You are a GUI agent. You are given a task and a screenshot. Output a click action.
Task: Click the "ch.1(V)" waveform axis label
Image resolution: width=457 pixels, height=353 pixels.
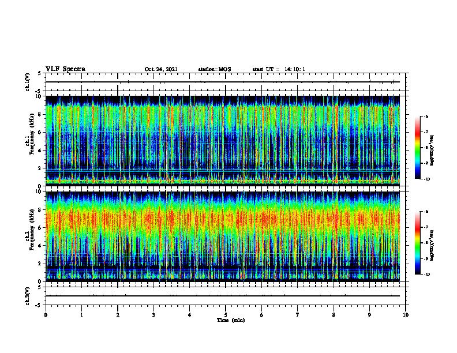coord(27,82)
